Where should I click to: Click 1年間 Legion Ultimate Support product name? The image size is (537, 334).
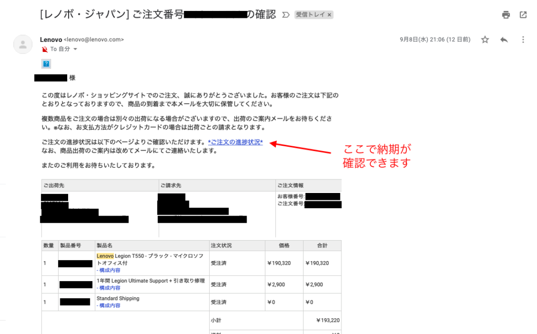click(151, 281)
